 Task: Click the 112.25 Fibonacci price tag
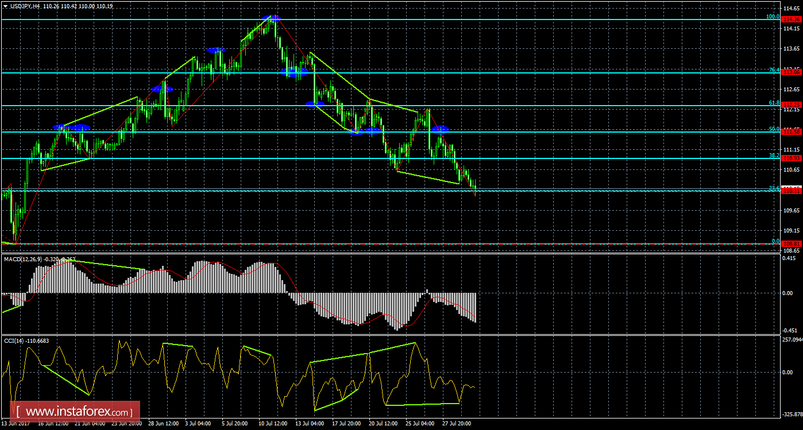(792, 106)
